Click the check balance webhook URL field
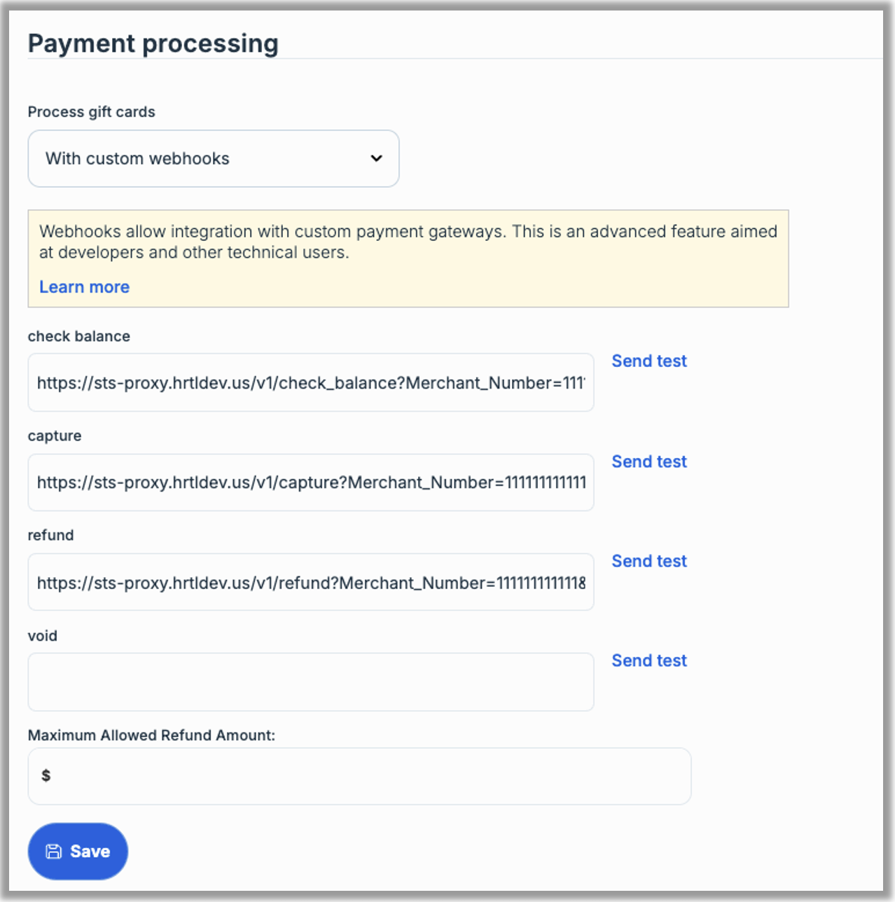This screenshot has height=902, width=895. click(310, 383)
